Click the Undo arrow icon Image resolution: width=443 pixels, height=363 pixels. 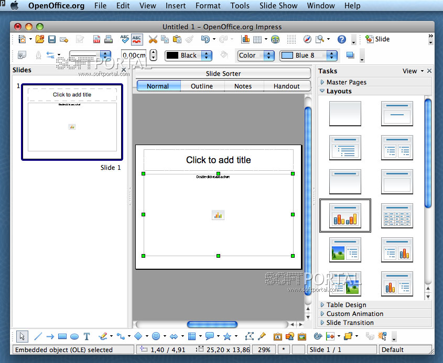206,39
